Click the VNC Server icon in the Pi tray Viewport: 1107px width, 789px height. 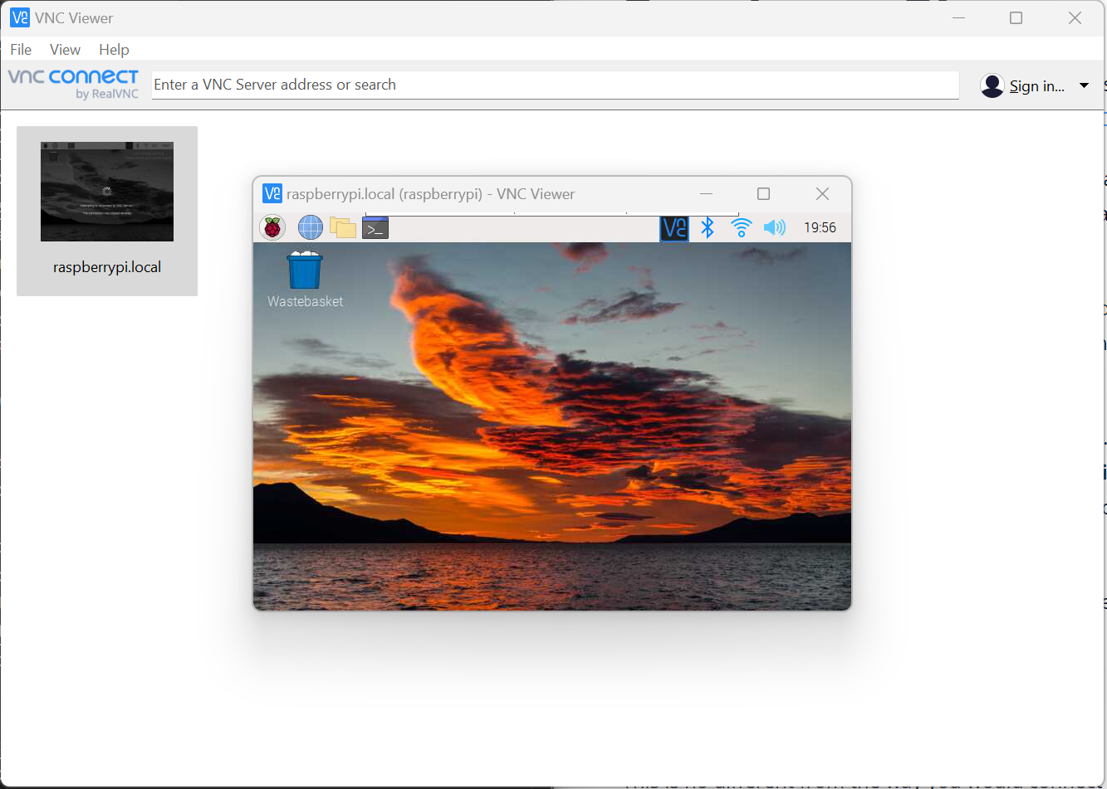tap(674, 228)
